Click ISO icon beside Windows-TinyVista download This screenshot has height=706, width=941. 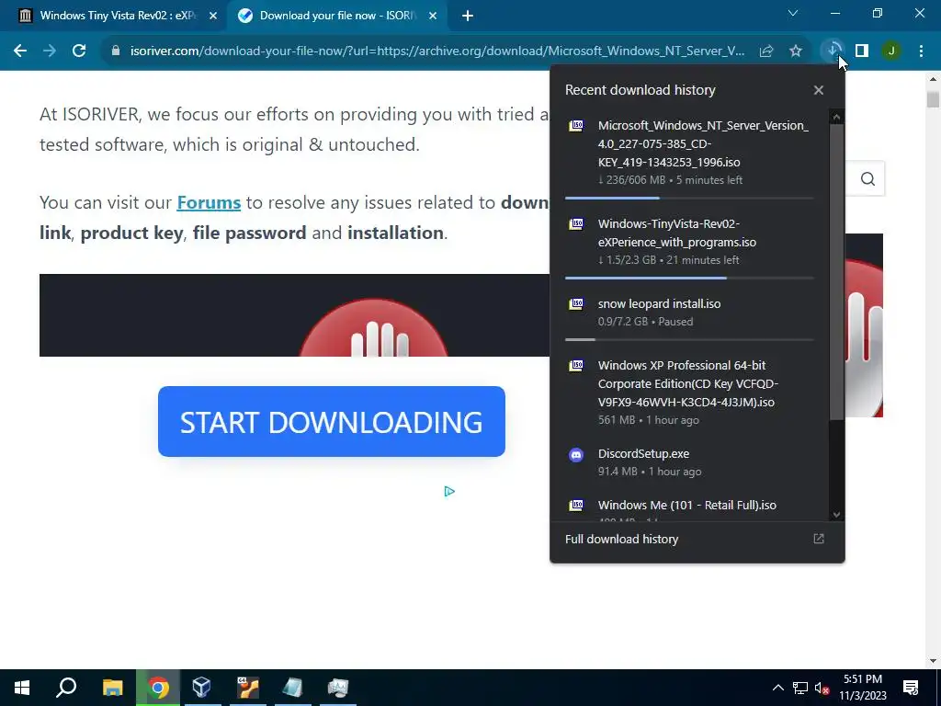pyautogui.click(x=576, y=224)
